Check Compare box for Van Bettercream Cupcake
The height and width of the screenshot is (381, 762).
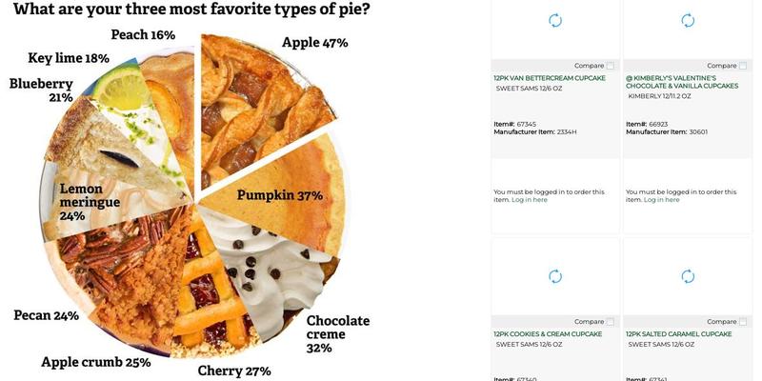click(x=611, y=66)
